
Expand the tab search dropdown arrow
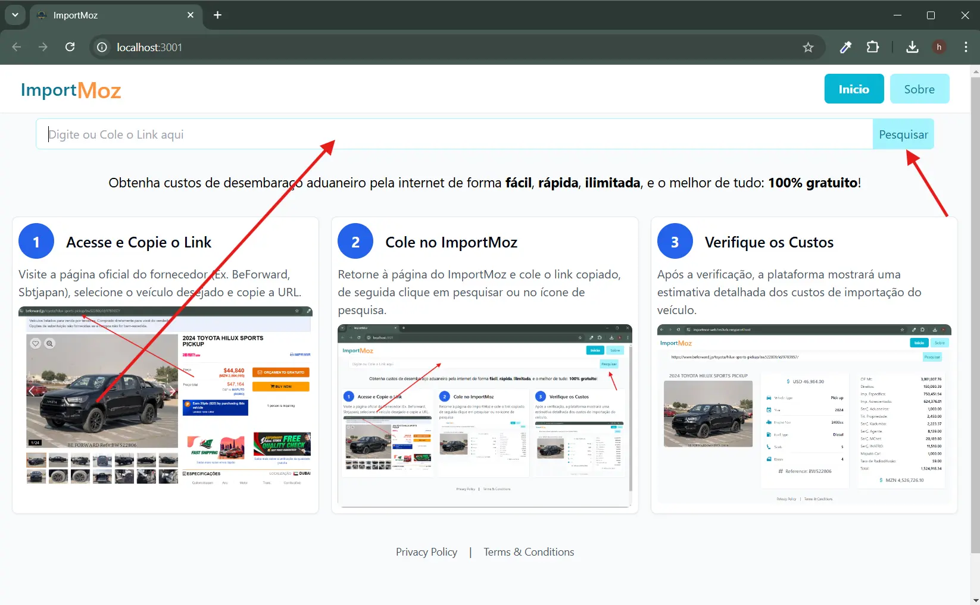(15, 15)
